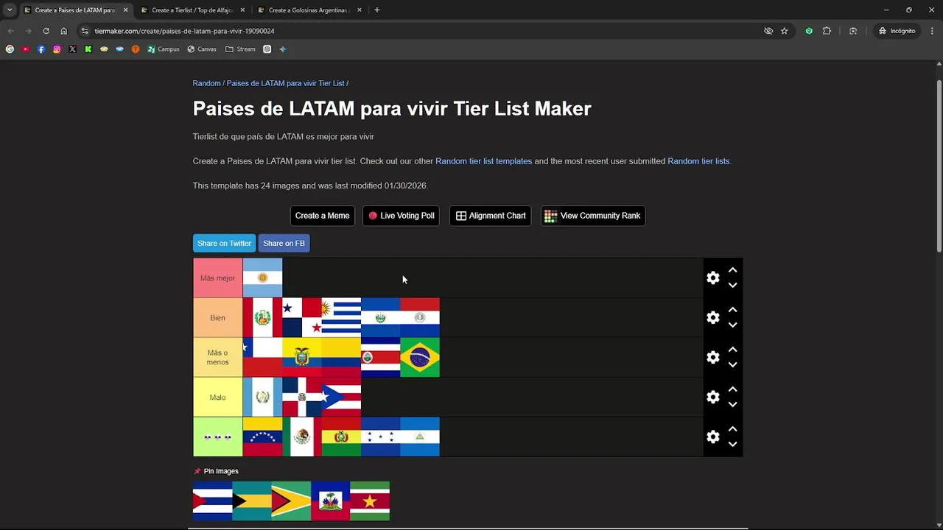Select Cuba flag in unranked images
This screenshot has width=943, height=530.
click(212, 501)
